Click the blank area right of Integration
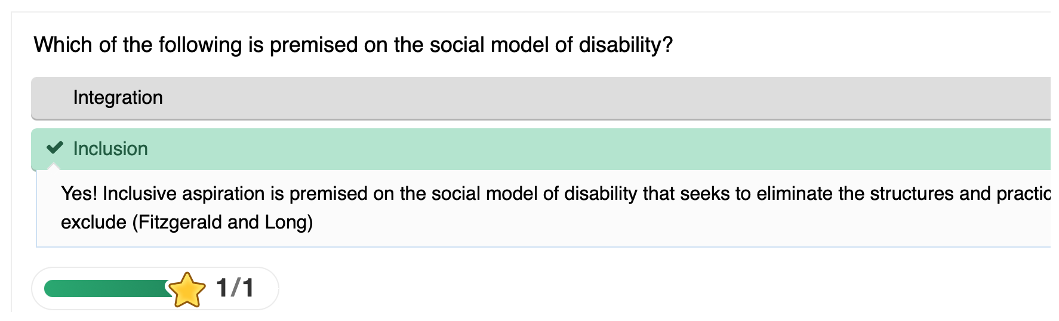 point(597,98)
